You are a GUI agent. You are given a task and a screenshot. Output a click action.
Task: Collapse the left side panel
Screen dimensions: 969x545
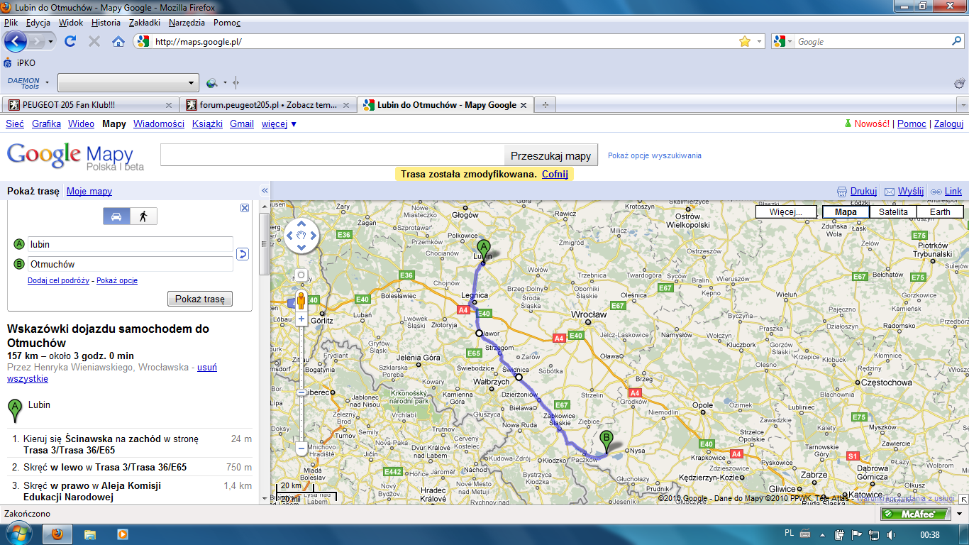coord(265,191)
